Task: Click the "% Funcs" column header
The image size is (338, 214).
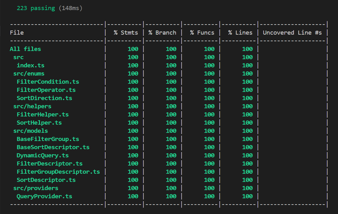Action: [x=202, y=33]
